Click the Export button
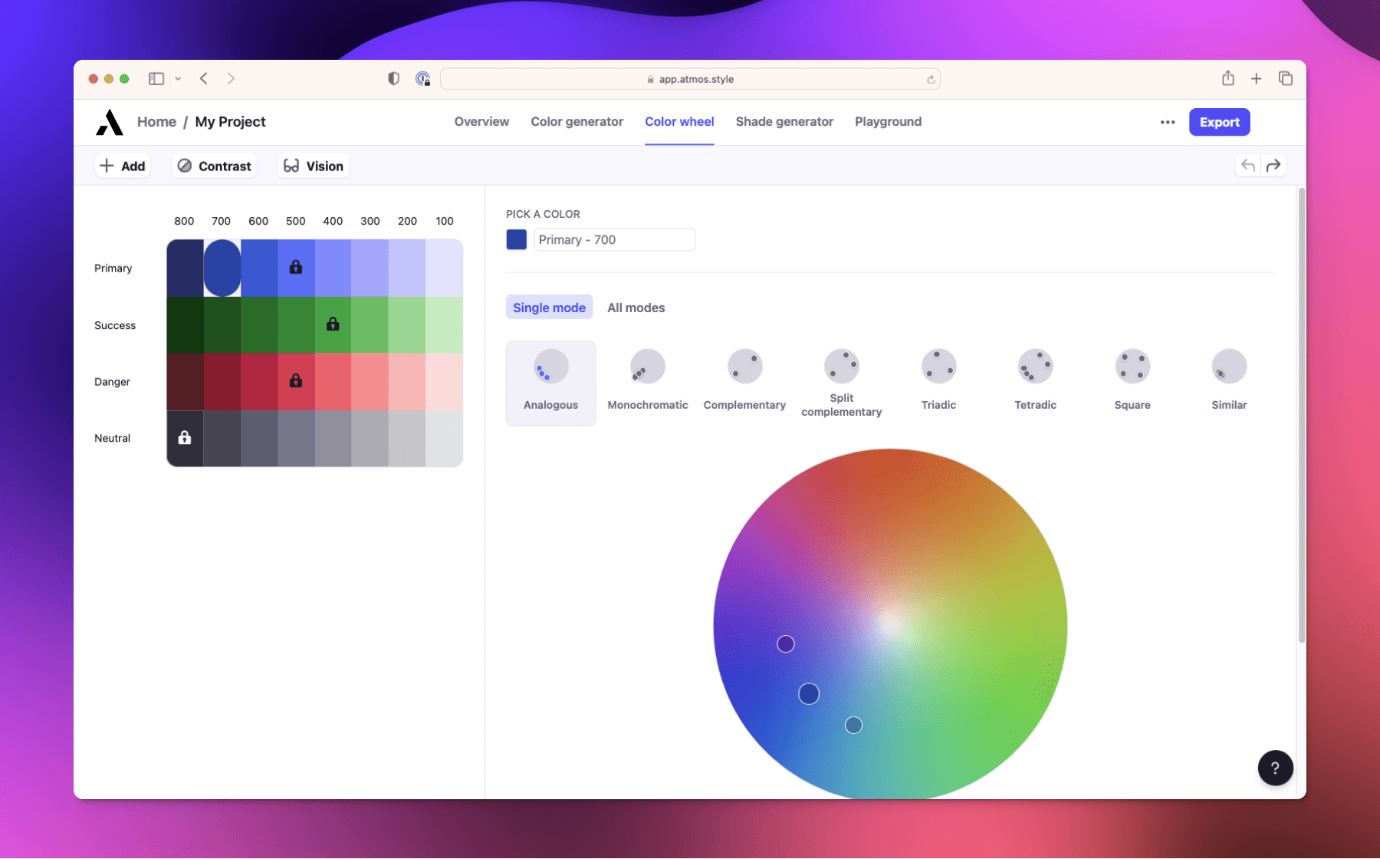1380x859 pixels. click(x=1219, y=121)
